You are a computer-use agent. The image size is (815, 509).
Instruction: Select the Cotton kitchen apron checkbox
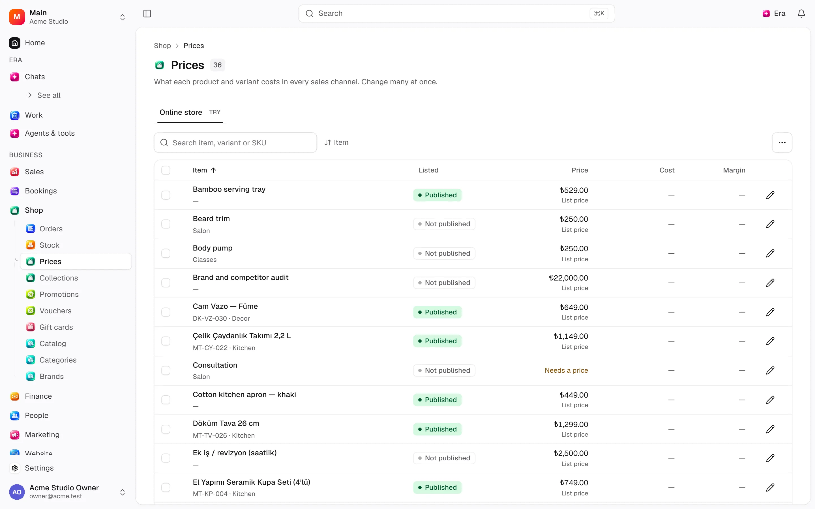(x=166, y=400)
